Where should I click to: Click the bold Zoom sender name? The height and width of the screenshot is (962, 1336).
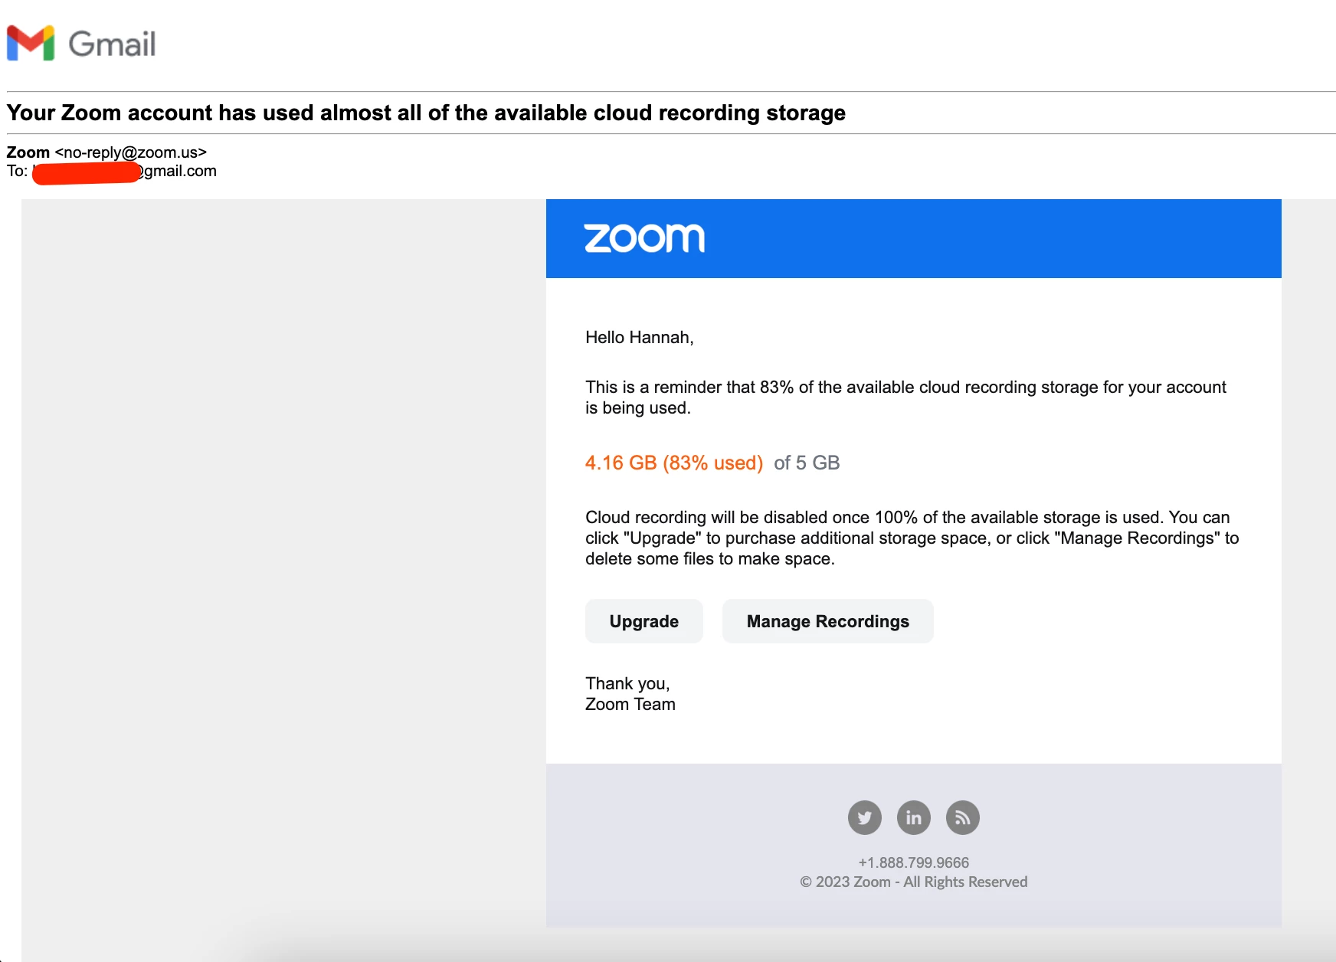pyautogui.click(x=28, y=152)
